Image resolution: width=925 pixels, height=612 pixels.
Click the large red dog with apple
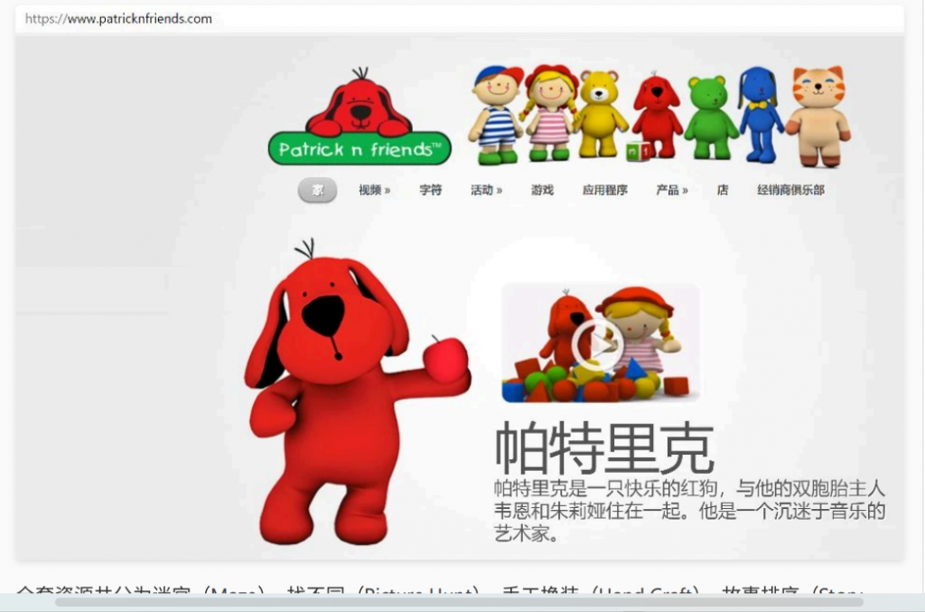[357, 391]
